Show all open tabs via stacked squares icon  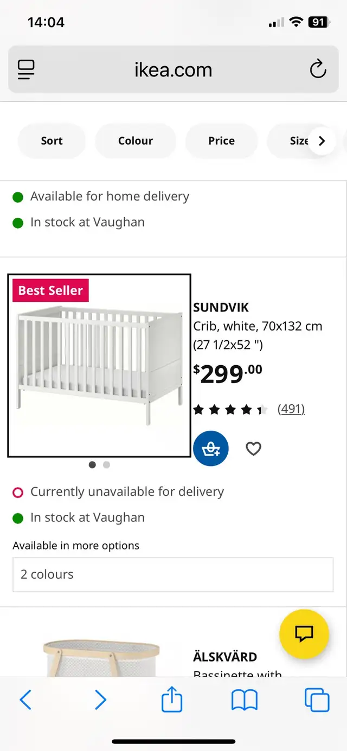click(317, 700)
